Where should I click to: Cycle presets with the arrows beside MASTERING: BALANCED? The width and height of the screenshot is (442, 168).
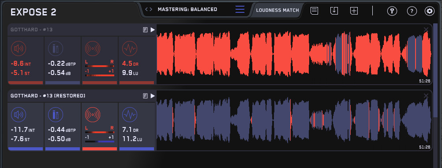point(149,9)
